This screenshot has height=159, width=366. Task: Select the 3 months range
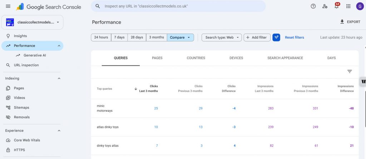point(157,38)
